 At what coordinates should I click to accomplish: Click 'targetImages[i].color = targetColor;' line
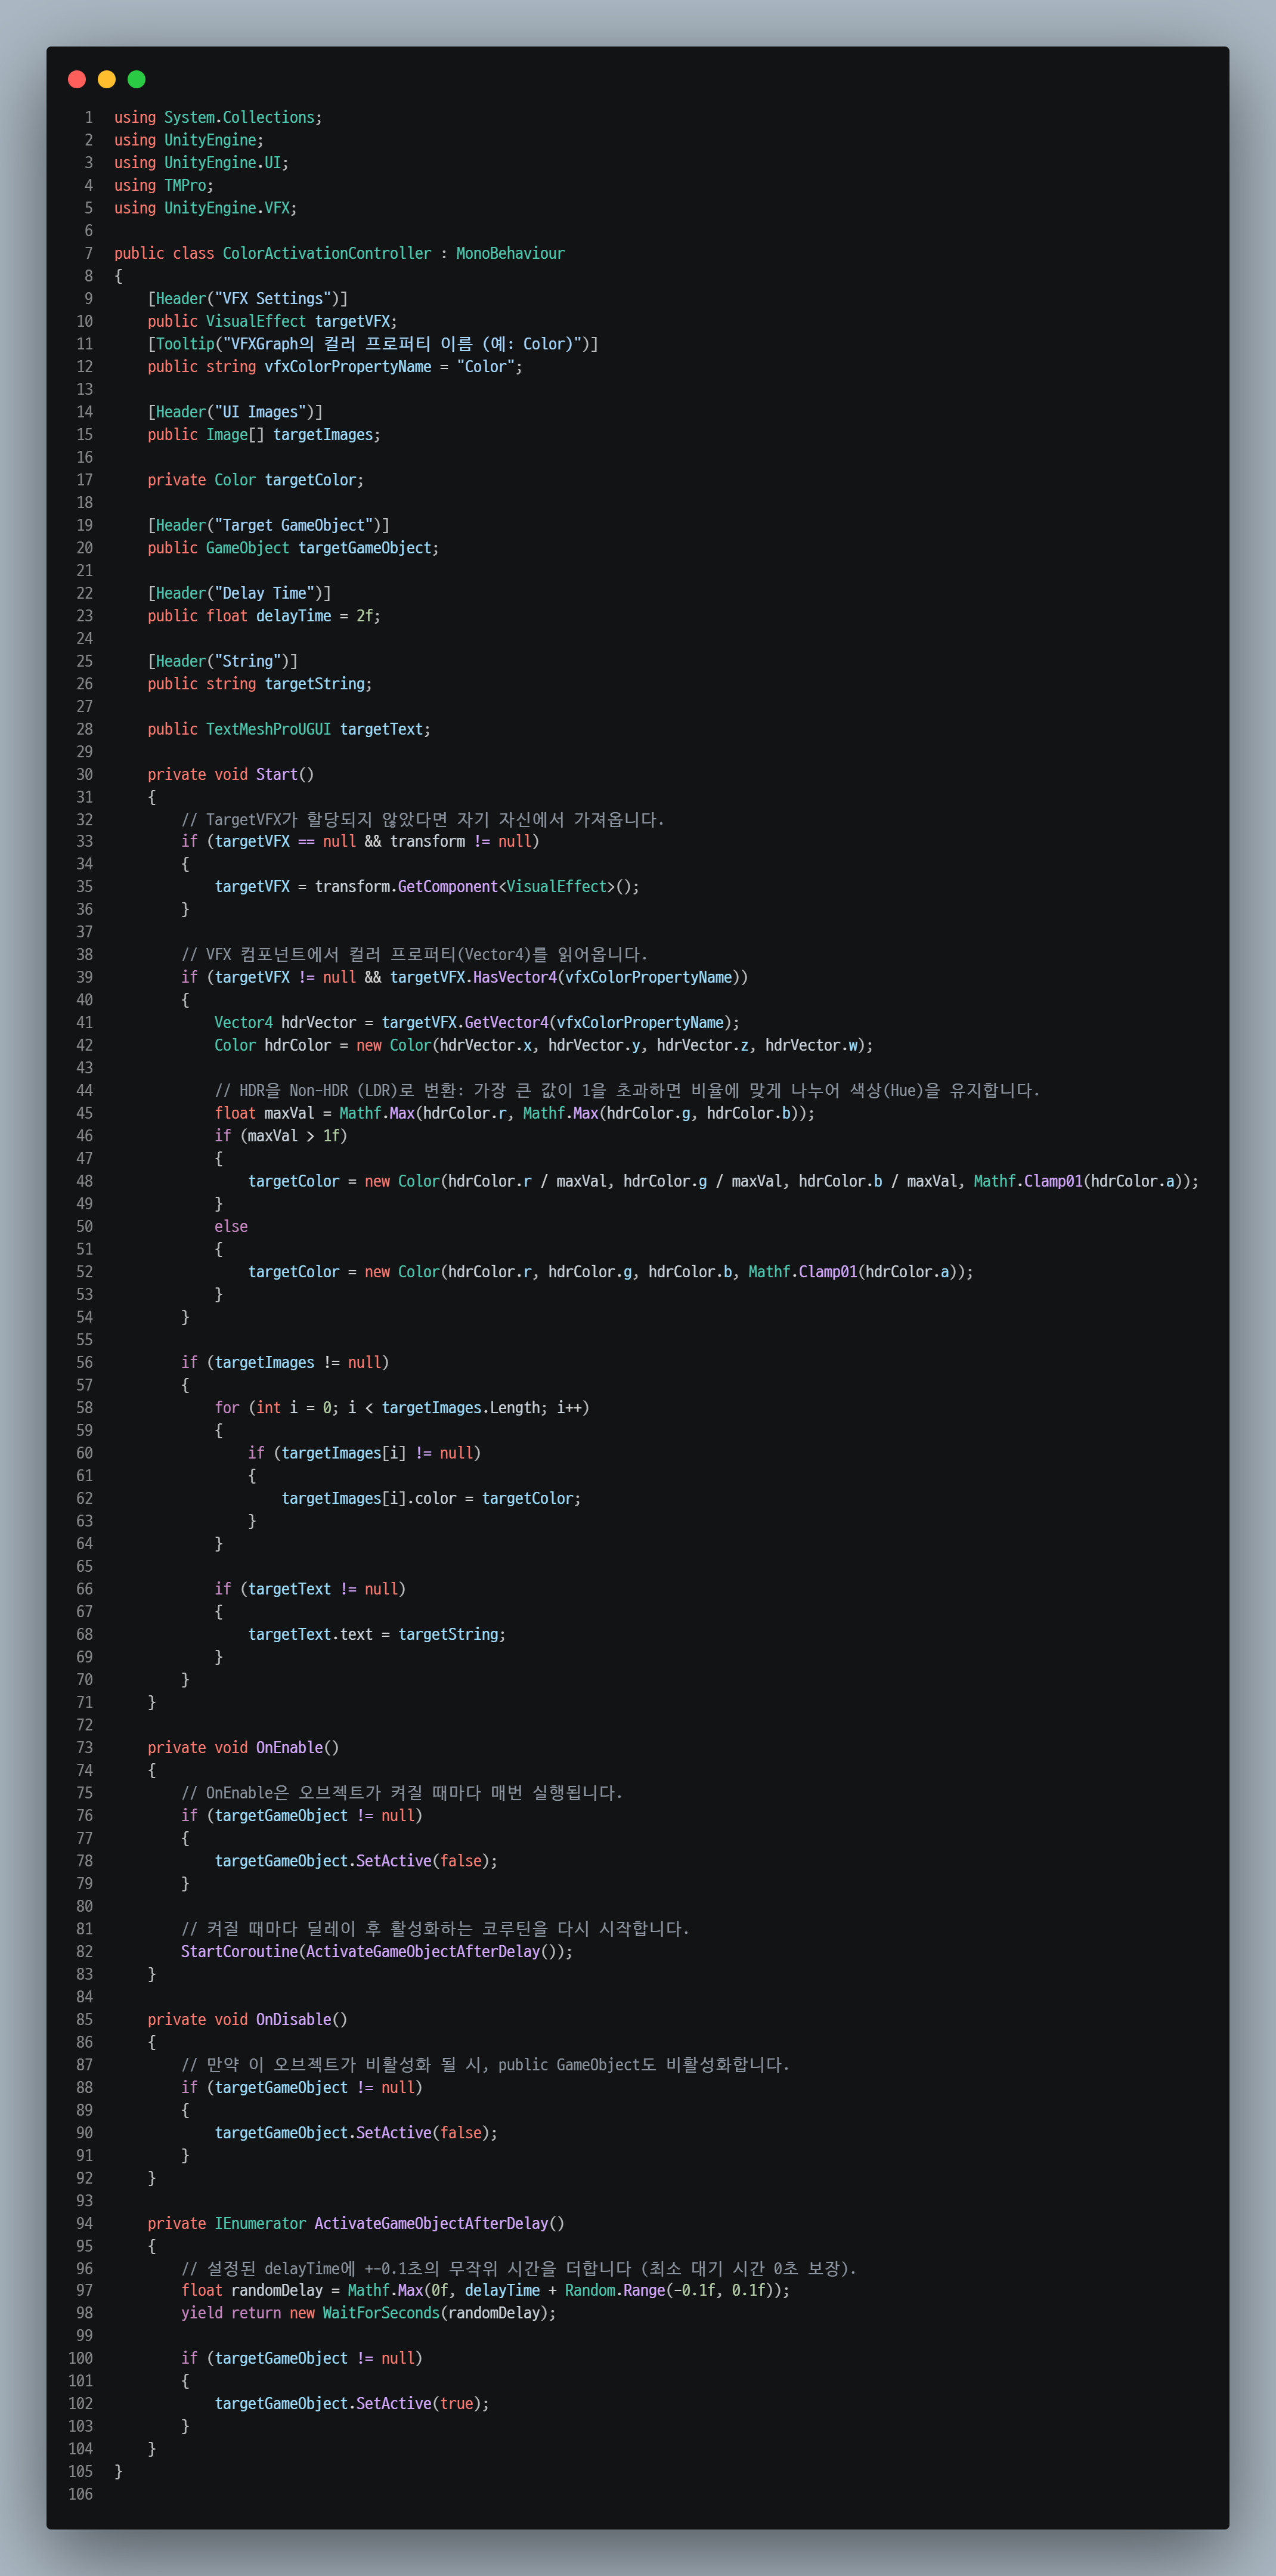tap(431, 1498)
